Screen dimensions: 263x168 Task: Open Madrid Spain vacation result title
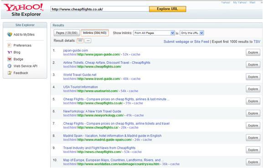(112, 136)
